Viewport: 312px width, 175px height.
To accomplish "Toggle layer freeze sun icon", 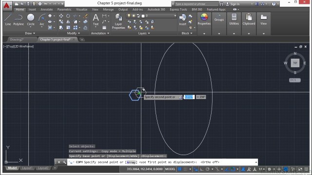I will [x=134, y=16].
